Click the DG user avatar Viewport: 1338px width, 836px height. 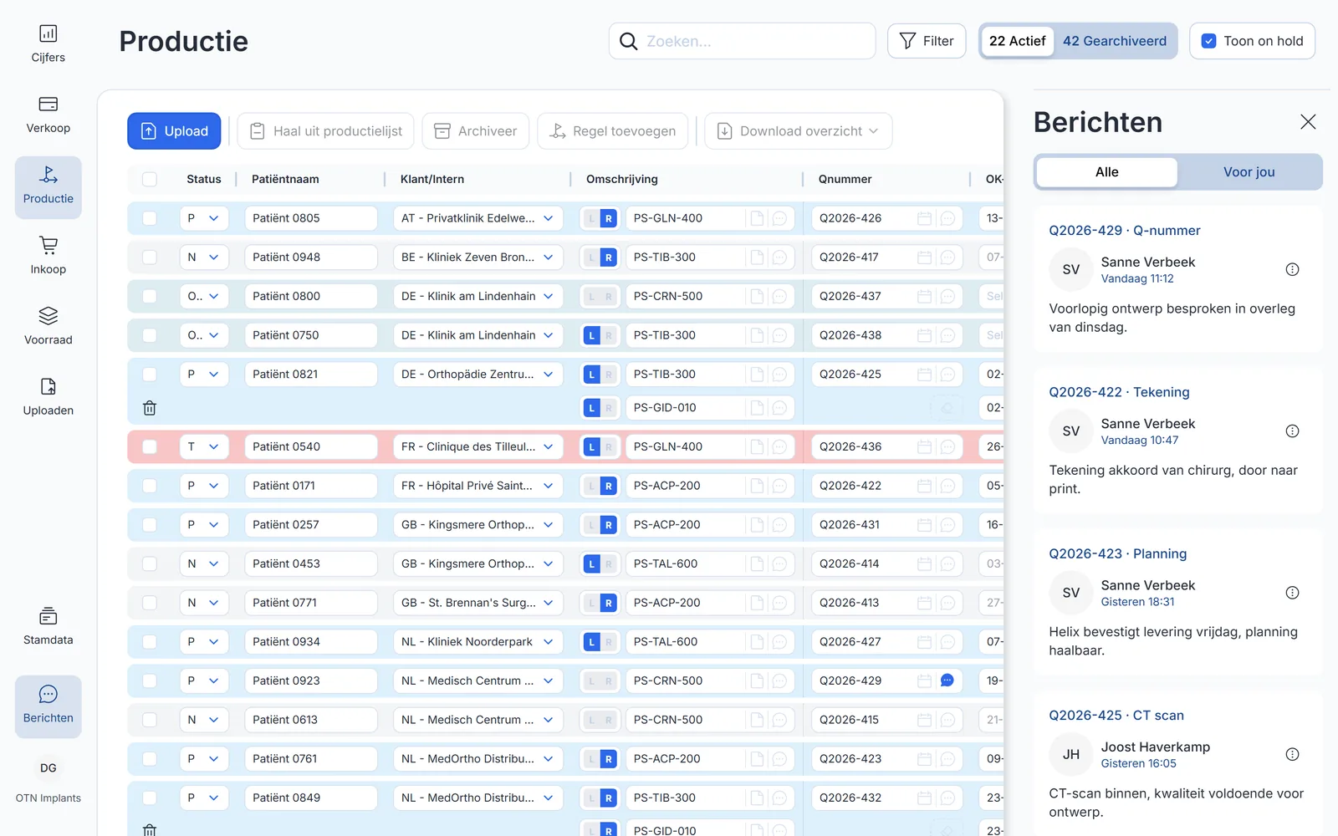coord(49,767)
